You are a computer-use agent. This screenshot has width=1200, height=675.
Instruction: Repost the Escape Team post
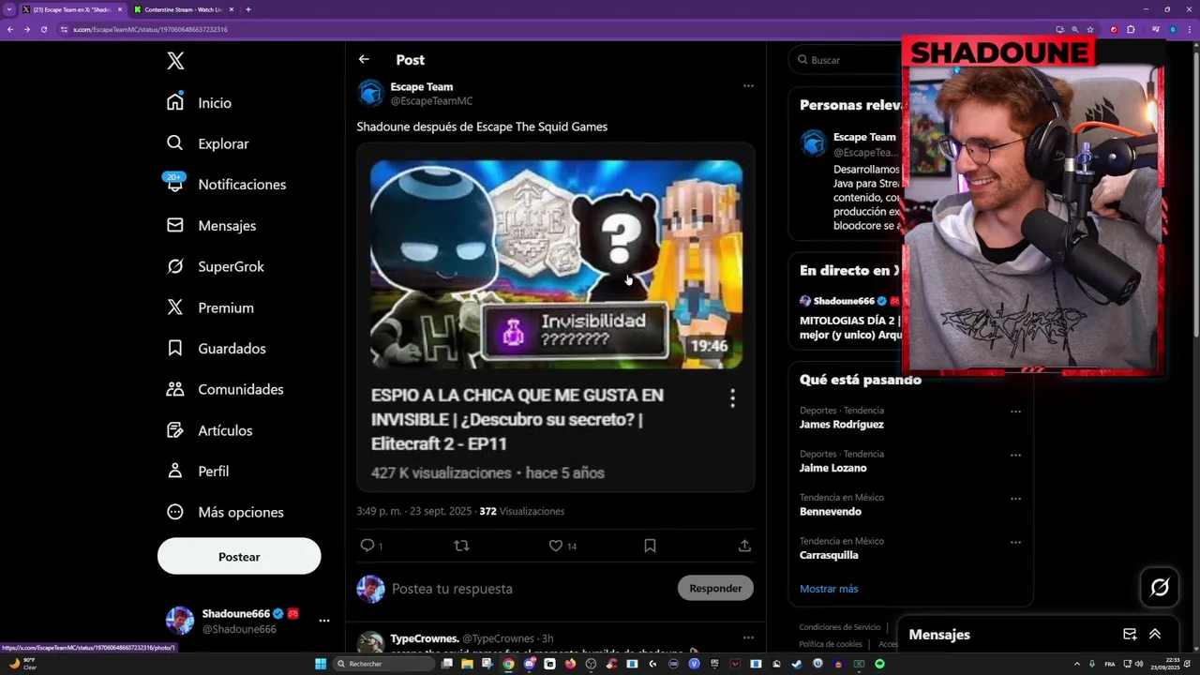(x=461, y=546)
